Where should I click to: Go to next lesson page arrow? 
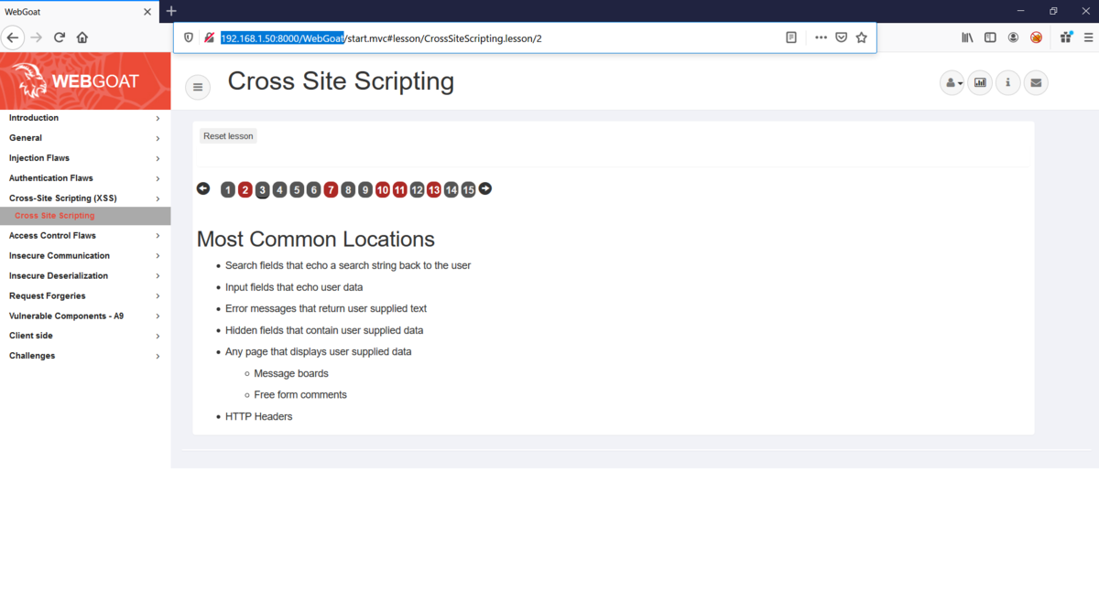[485, 188]
